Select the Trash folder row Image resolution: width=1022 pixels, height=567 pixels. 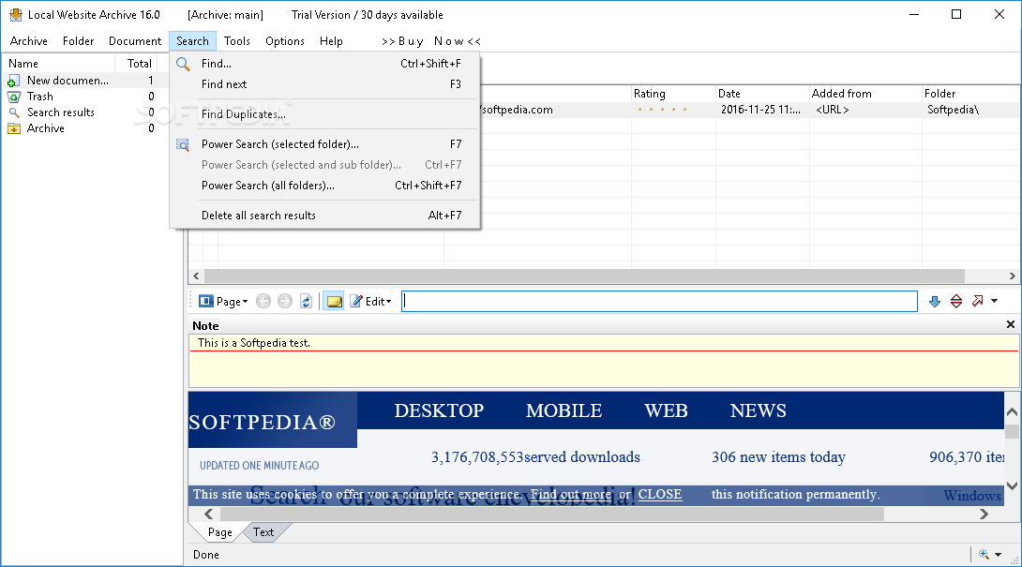pos(83,97)
